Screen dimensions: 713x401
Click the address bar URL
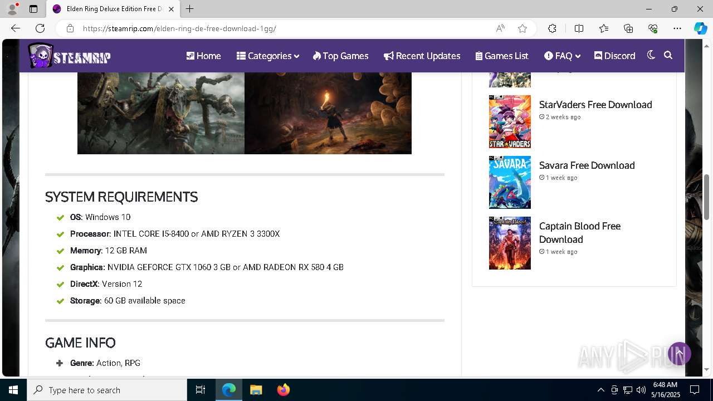coord(179,28)
